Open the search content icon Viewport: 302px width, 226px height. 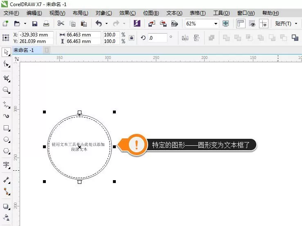(137, 23)
